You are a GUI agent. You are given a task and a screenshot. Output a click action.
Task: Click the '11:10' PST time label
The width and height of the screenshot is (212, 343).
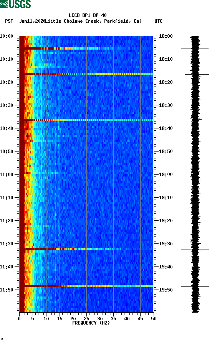click(7, 198)
